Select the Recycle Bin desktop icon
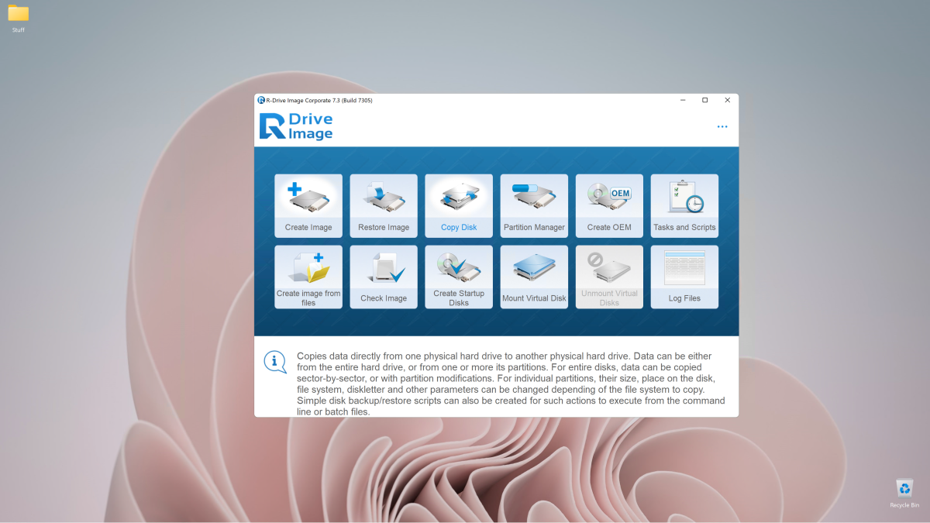Screen dimensions: 930x523 tap(904, 494)
